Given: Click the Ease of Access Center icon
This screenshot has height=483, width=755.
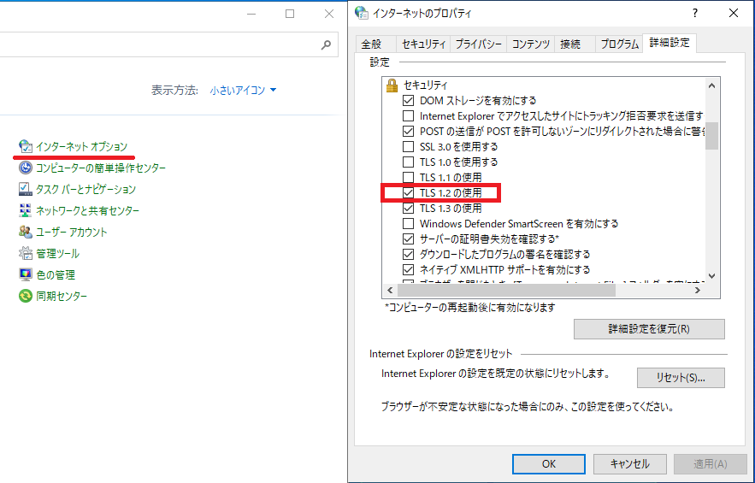Looking at the screenshot, I should [25, 168].
